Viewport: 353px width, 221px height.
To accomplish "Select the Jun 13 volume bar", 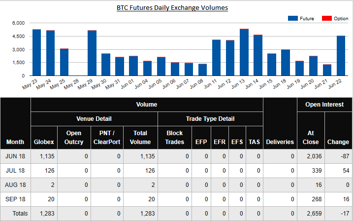I will (x=244, y=52).
